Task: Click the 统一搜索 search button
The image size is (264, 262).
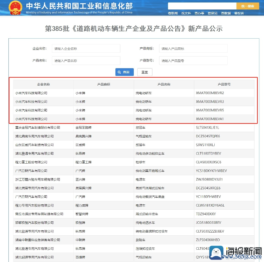Action: pyautogui.click(x=248, y=6)
